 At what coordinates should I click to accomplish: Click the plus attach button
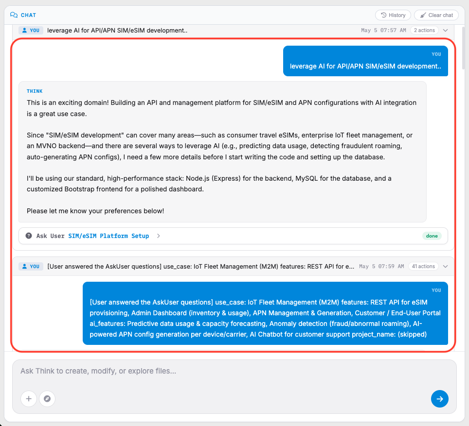(29, 398)
